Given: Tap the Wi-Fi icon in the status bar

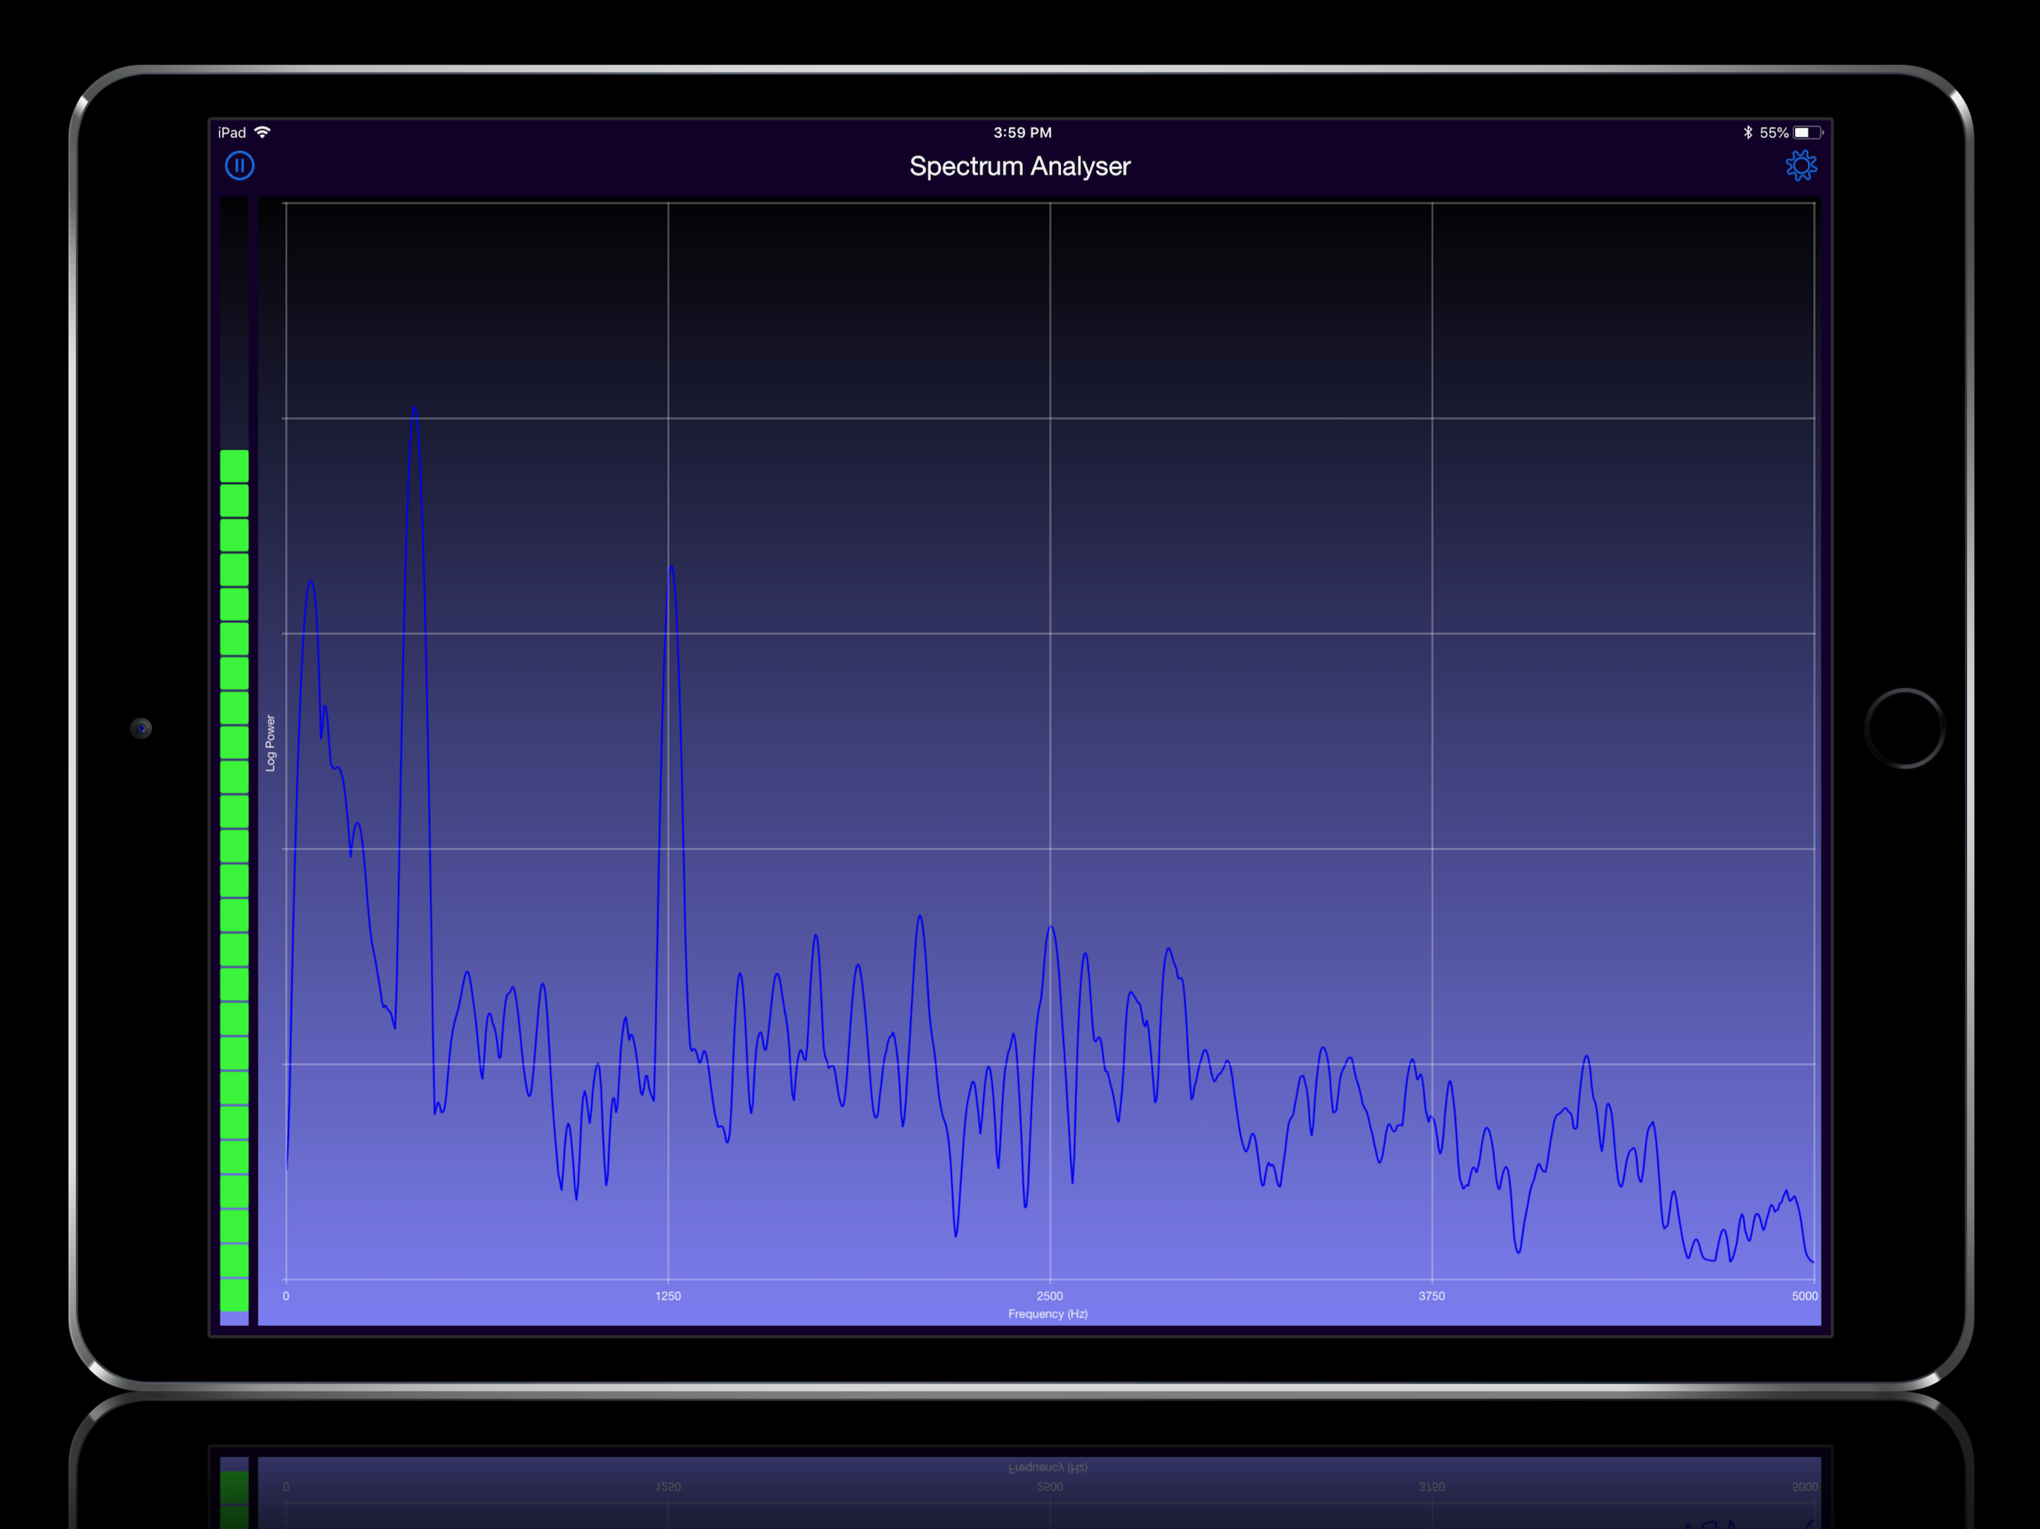Looking at the screenshot, I should click(263, 132).
